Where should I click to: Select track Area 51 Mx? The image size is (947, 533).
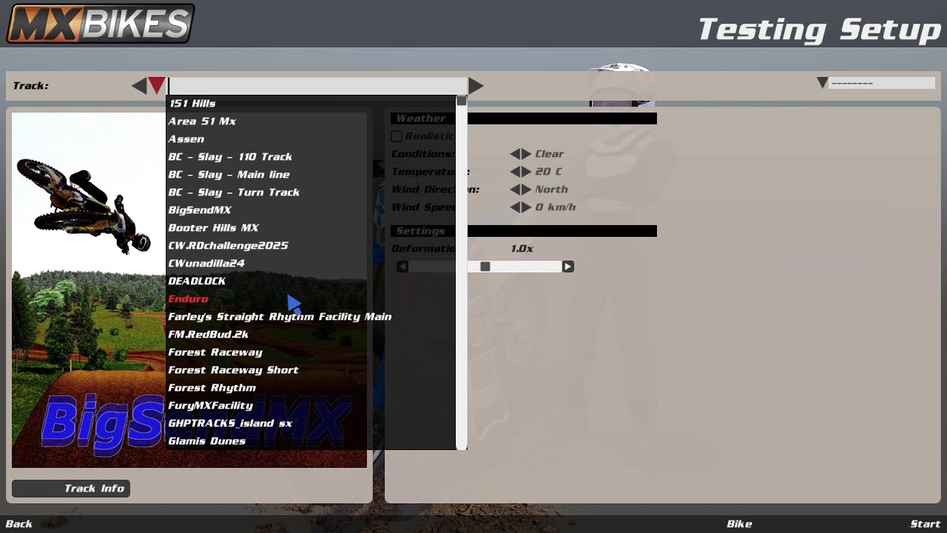click(x=202, y=121)
